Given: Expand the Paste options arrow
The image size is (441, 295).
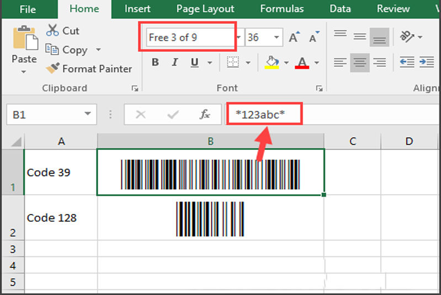Looking at the screenshot, I should coord(24,72).
